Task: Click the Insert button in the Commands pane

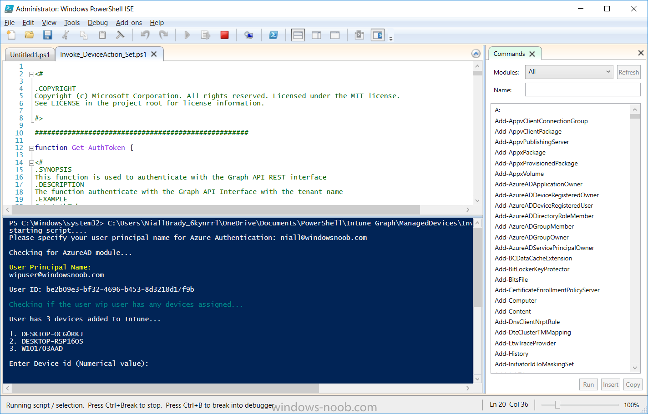Action: pyautogui.click(x=611, y=384)
